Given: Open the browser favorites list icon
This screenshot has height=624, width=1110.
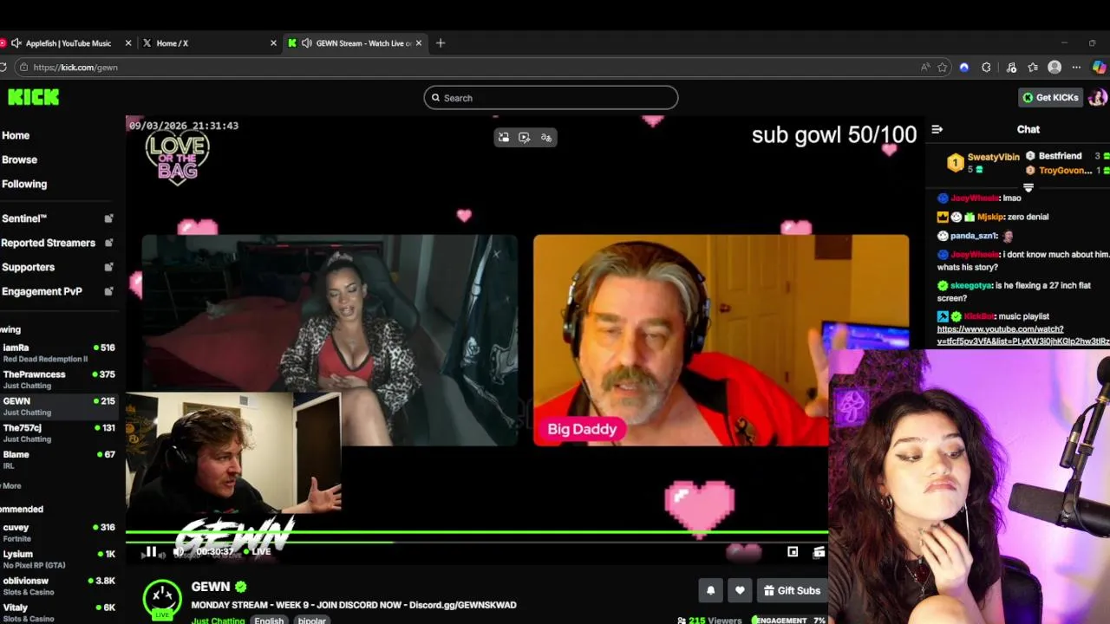Looking at the screenshot, I should [1033, 67].
